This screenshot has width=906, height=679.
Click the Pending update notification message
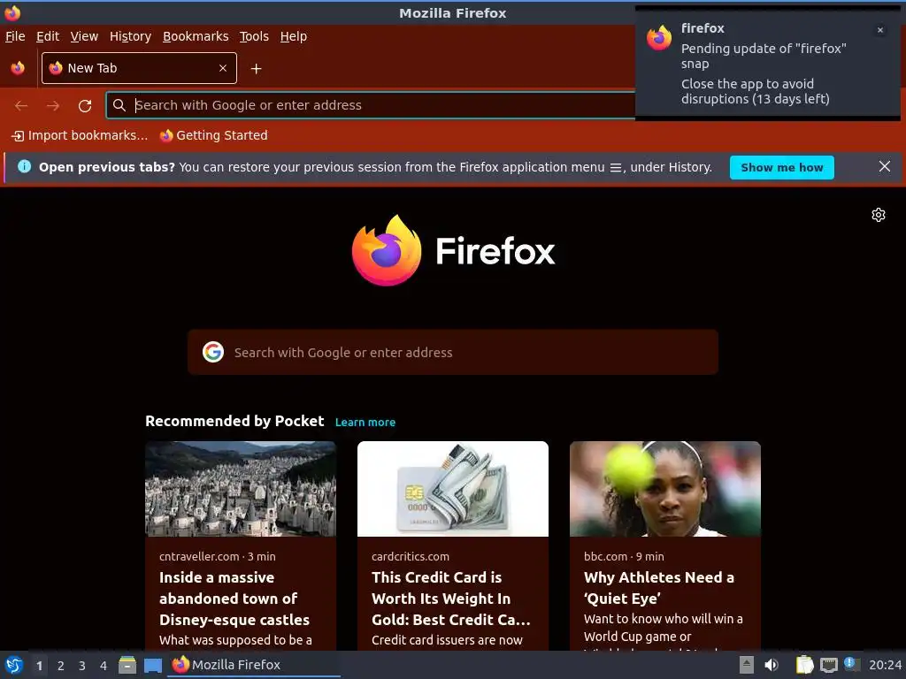click(x=764, y=56)
